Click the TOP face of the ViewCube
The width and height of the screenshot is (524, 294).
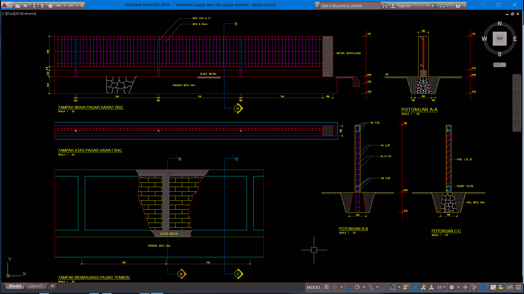(500, 39)
